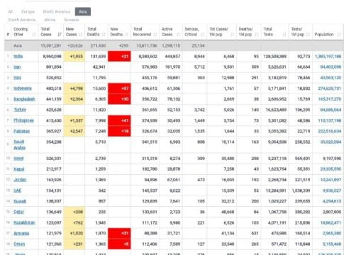Image resolution: width=344 pixels, height=255 pixels.
Task: Open Pakistan's population figure link
Action: coord(329,131)
